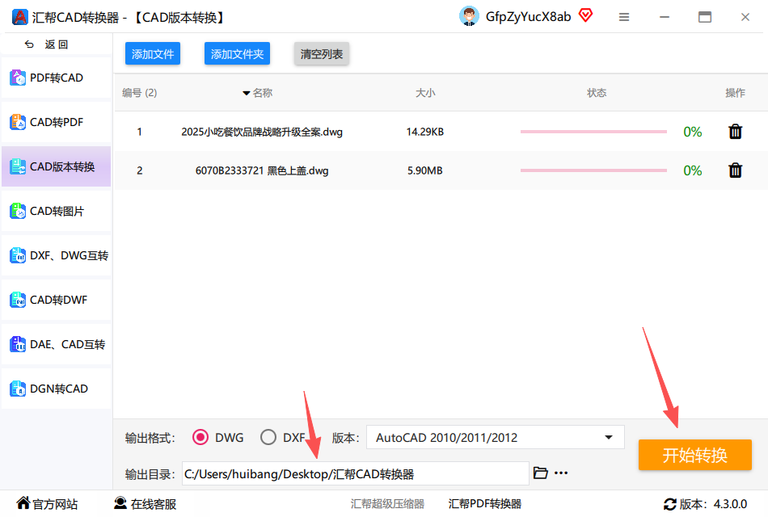Click the 输出目录 path input field

(355, 473)
